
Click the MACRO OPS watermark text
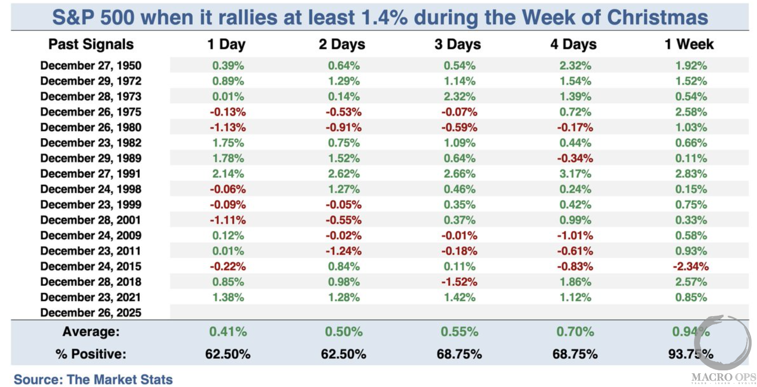click(723, 377)
